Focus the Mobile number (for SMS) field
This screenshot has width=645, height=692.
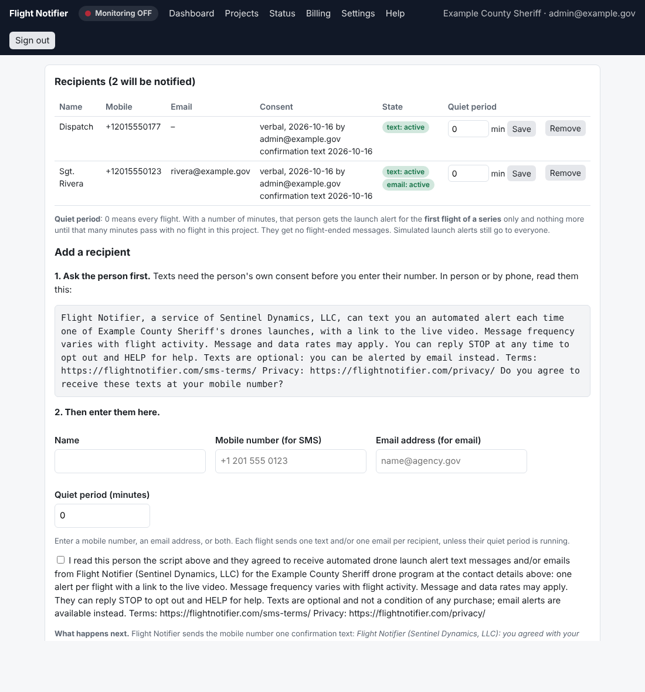point(290,461)
